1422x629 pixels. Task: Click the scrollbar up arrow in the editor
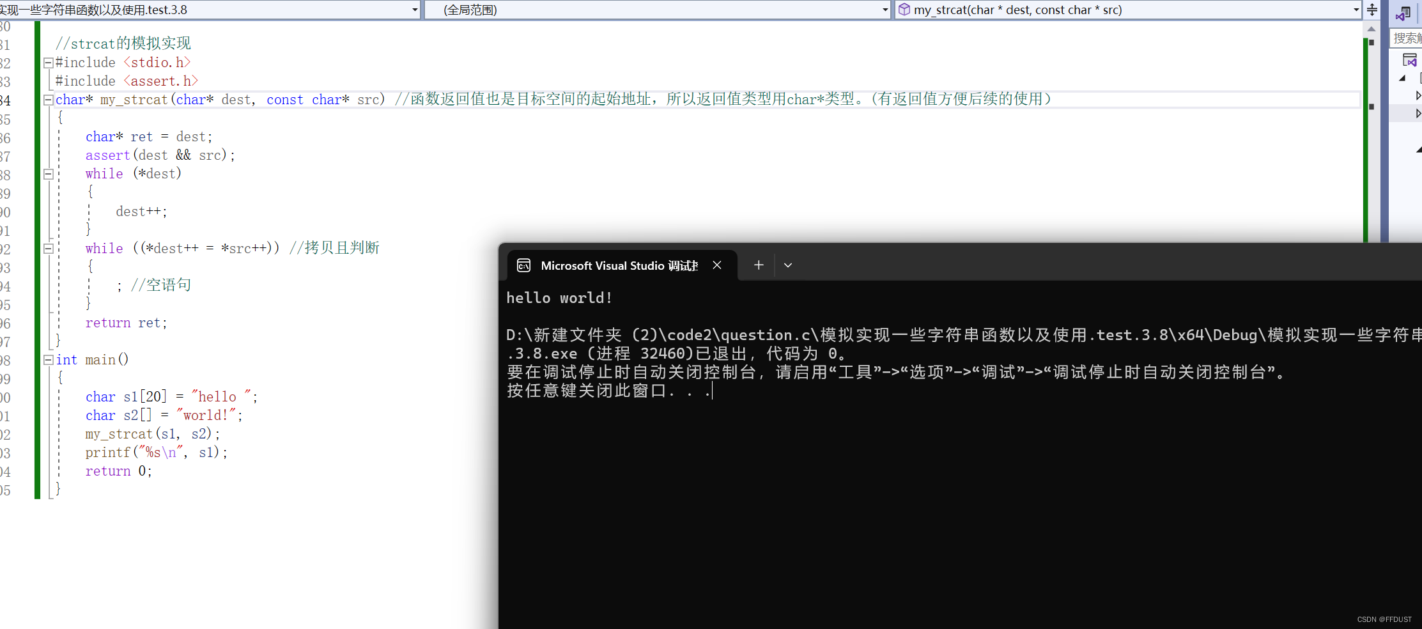(x=1371, y=29)
